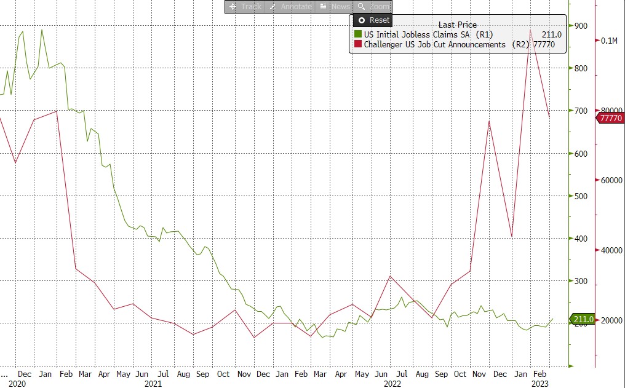
Task: Click the ellipsis at time axis start
Action: pos(5,374)
